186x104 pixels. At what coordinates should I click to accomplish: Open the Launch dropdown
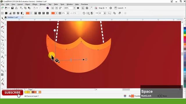pyautogui.click(x=125, y=8)
